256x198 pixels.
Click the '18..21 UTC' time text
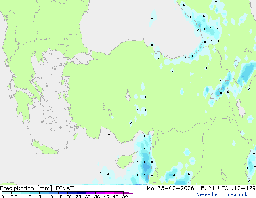pos(213,188)
